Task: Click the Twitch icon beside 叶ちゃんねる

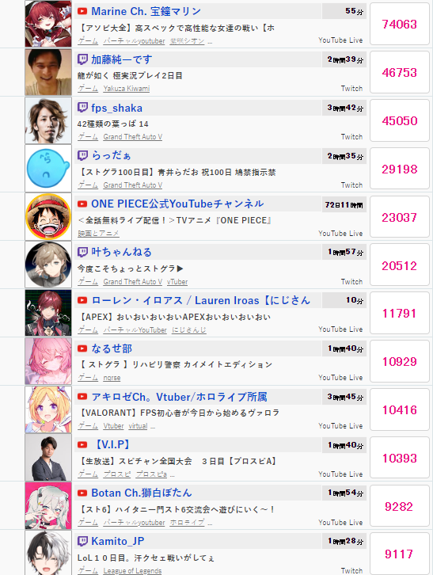Action: coord(82,253)
